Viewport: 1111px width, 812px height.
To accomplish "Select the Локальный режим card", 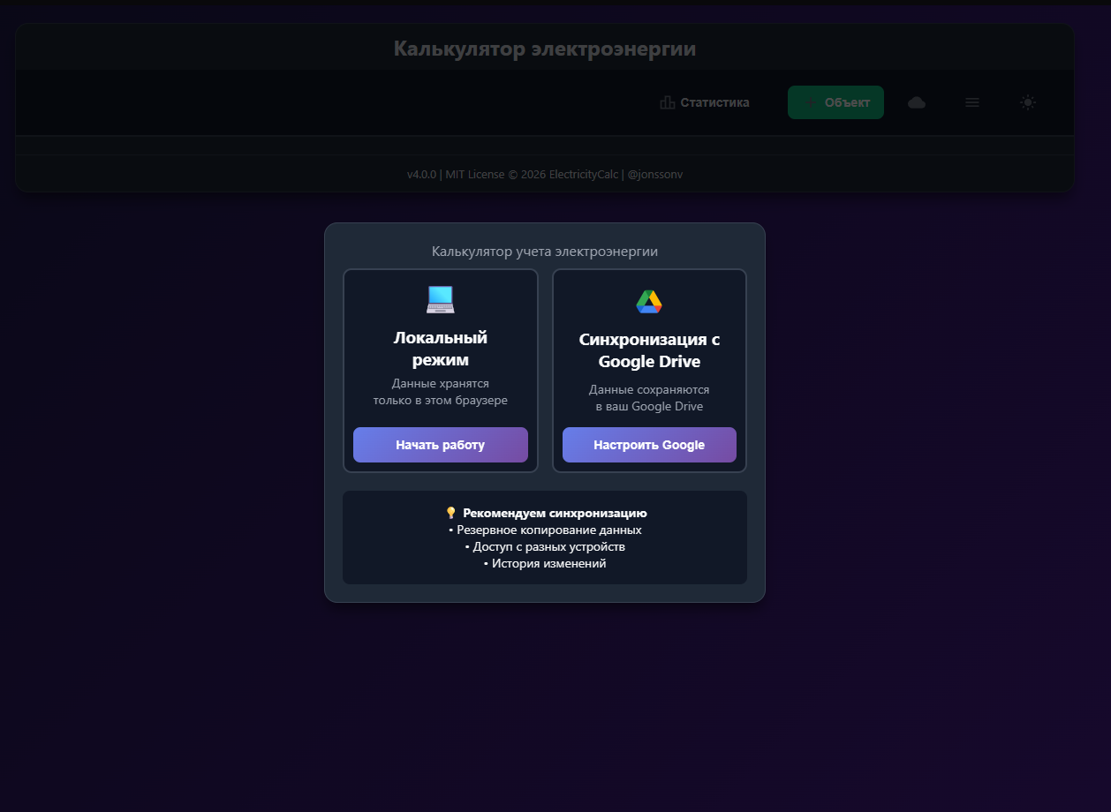I will 440,371.
